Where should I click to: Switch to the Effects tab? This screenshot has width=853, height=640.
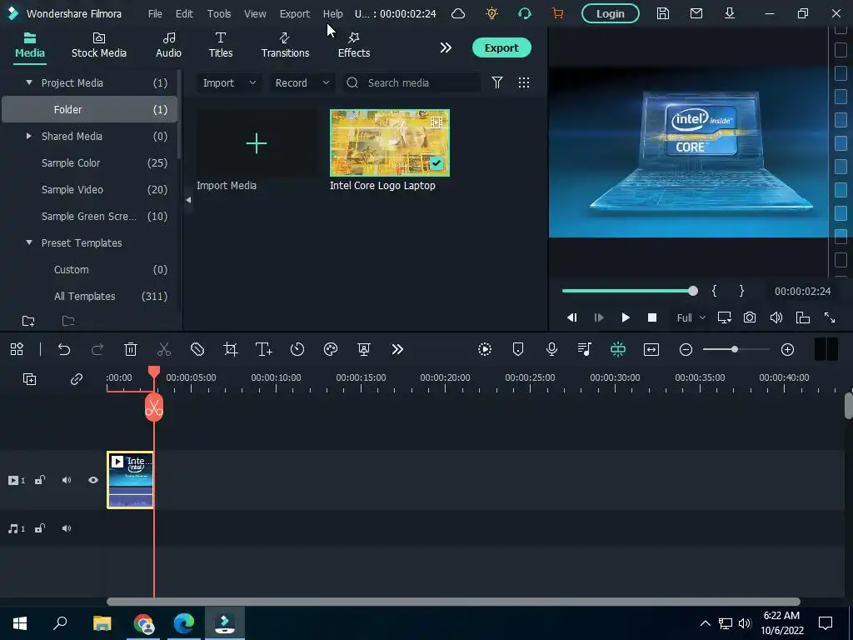click(353, 46)
